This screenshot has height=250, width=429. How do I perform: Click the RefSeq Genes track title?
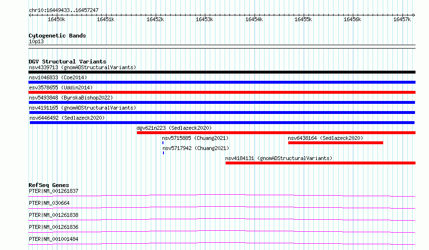[x=49, y=185]
